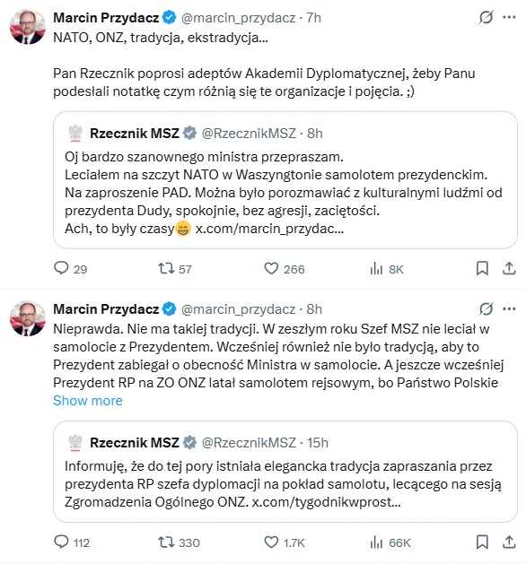Open Marcin Przydacz avatar on first tweet
The width and height of the screenshot is (526, 564).
pos(28,27)
